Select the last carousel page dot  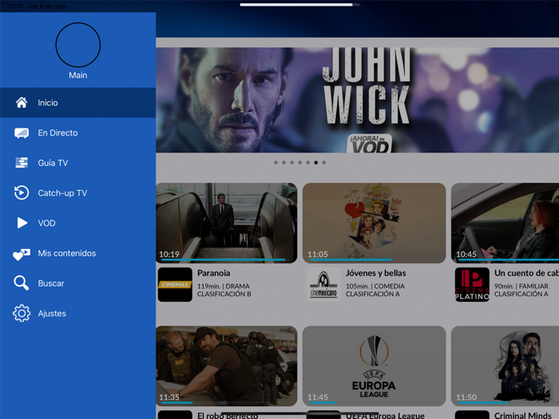click(x=323, y=163)
